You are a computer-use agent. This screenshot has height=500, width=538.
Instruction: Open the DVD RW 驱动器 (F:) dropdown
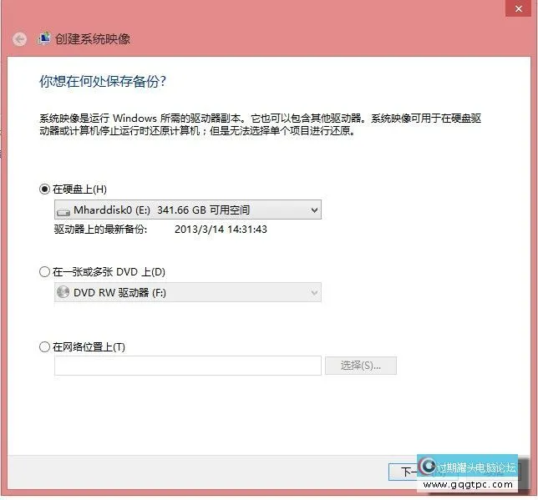tap(188, 292)
